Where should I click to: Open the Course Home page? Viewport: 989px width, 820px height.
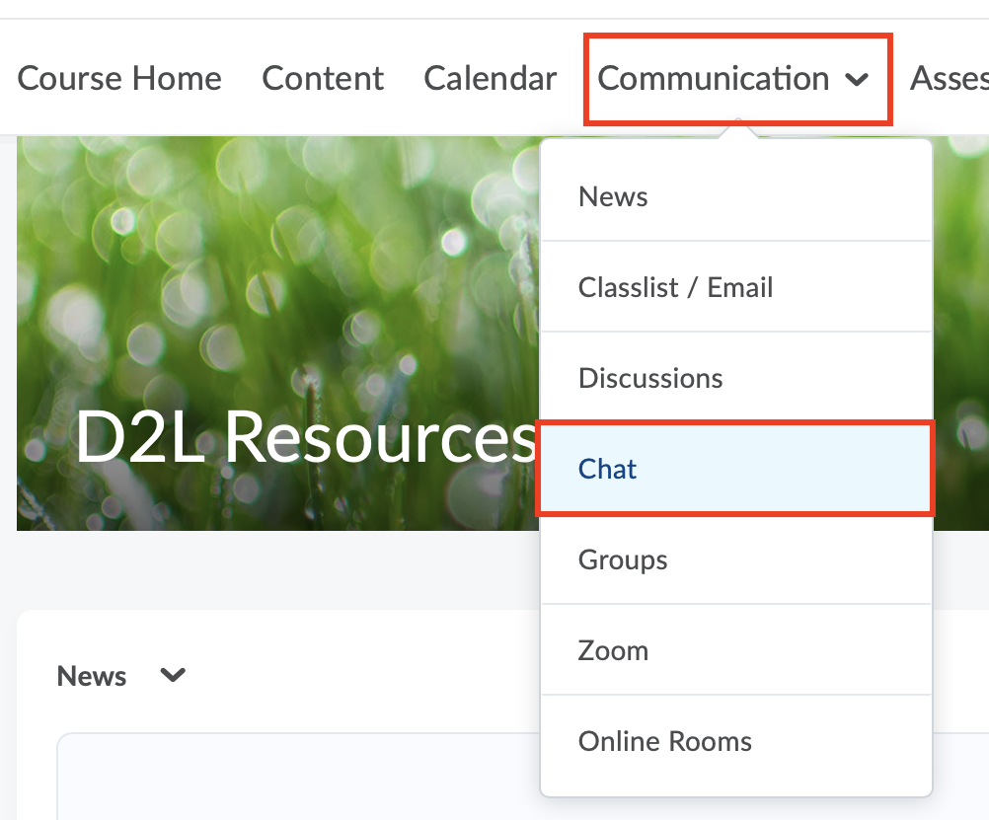119,78
